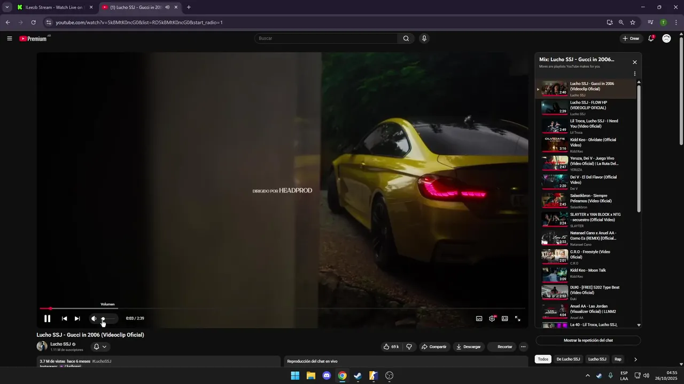Click the Compartir button

434,347
